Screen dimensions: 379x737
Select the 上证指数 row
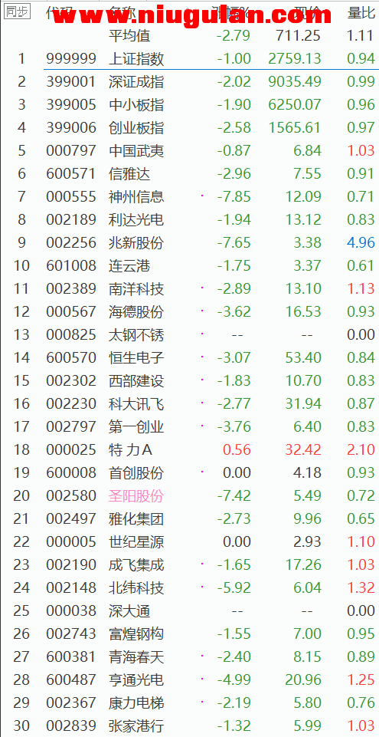[190, 58]
